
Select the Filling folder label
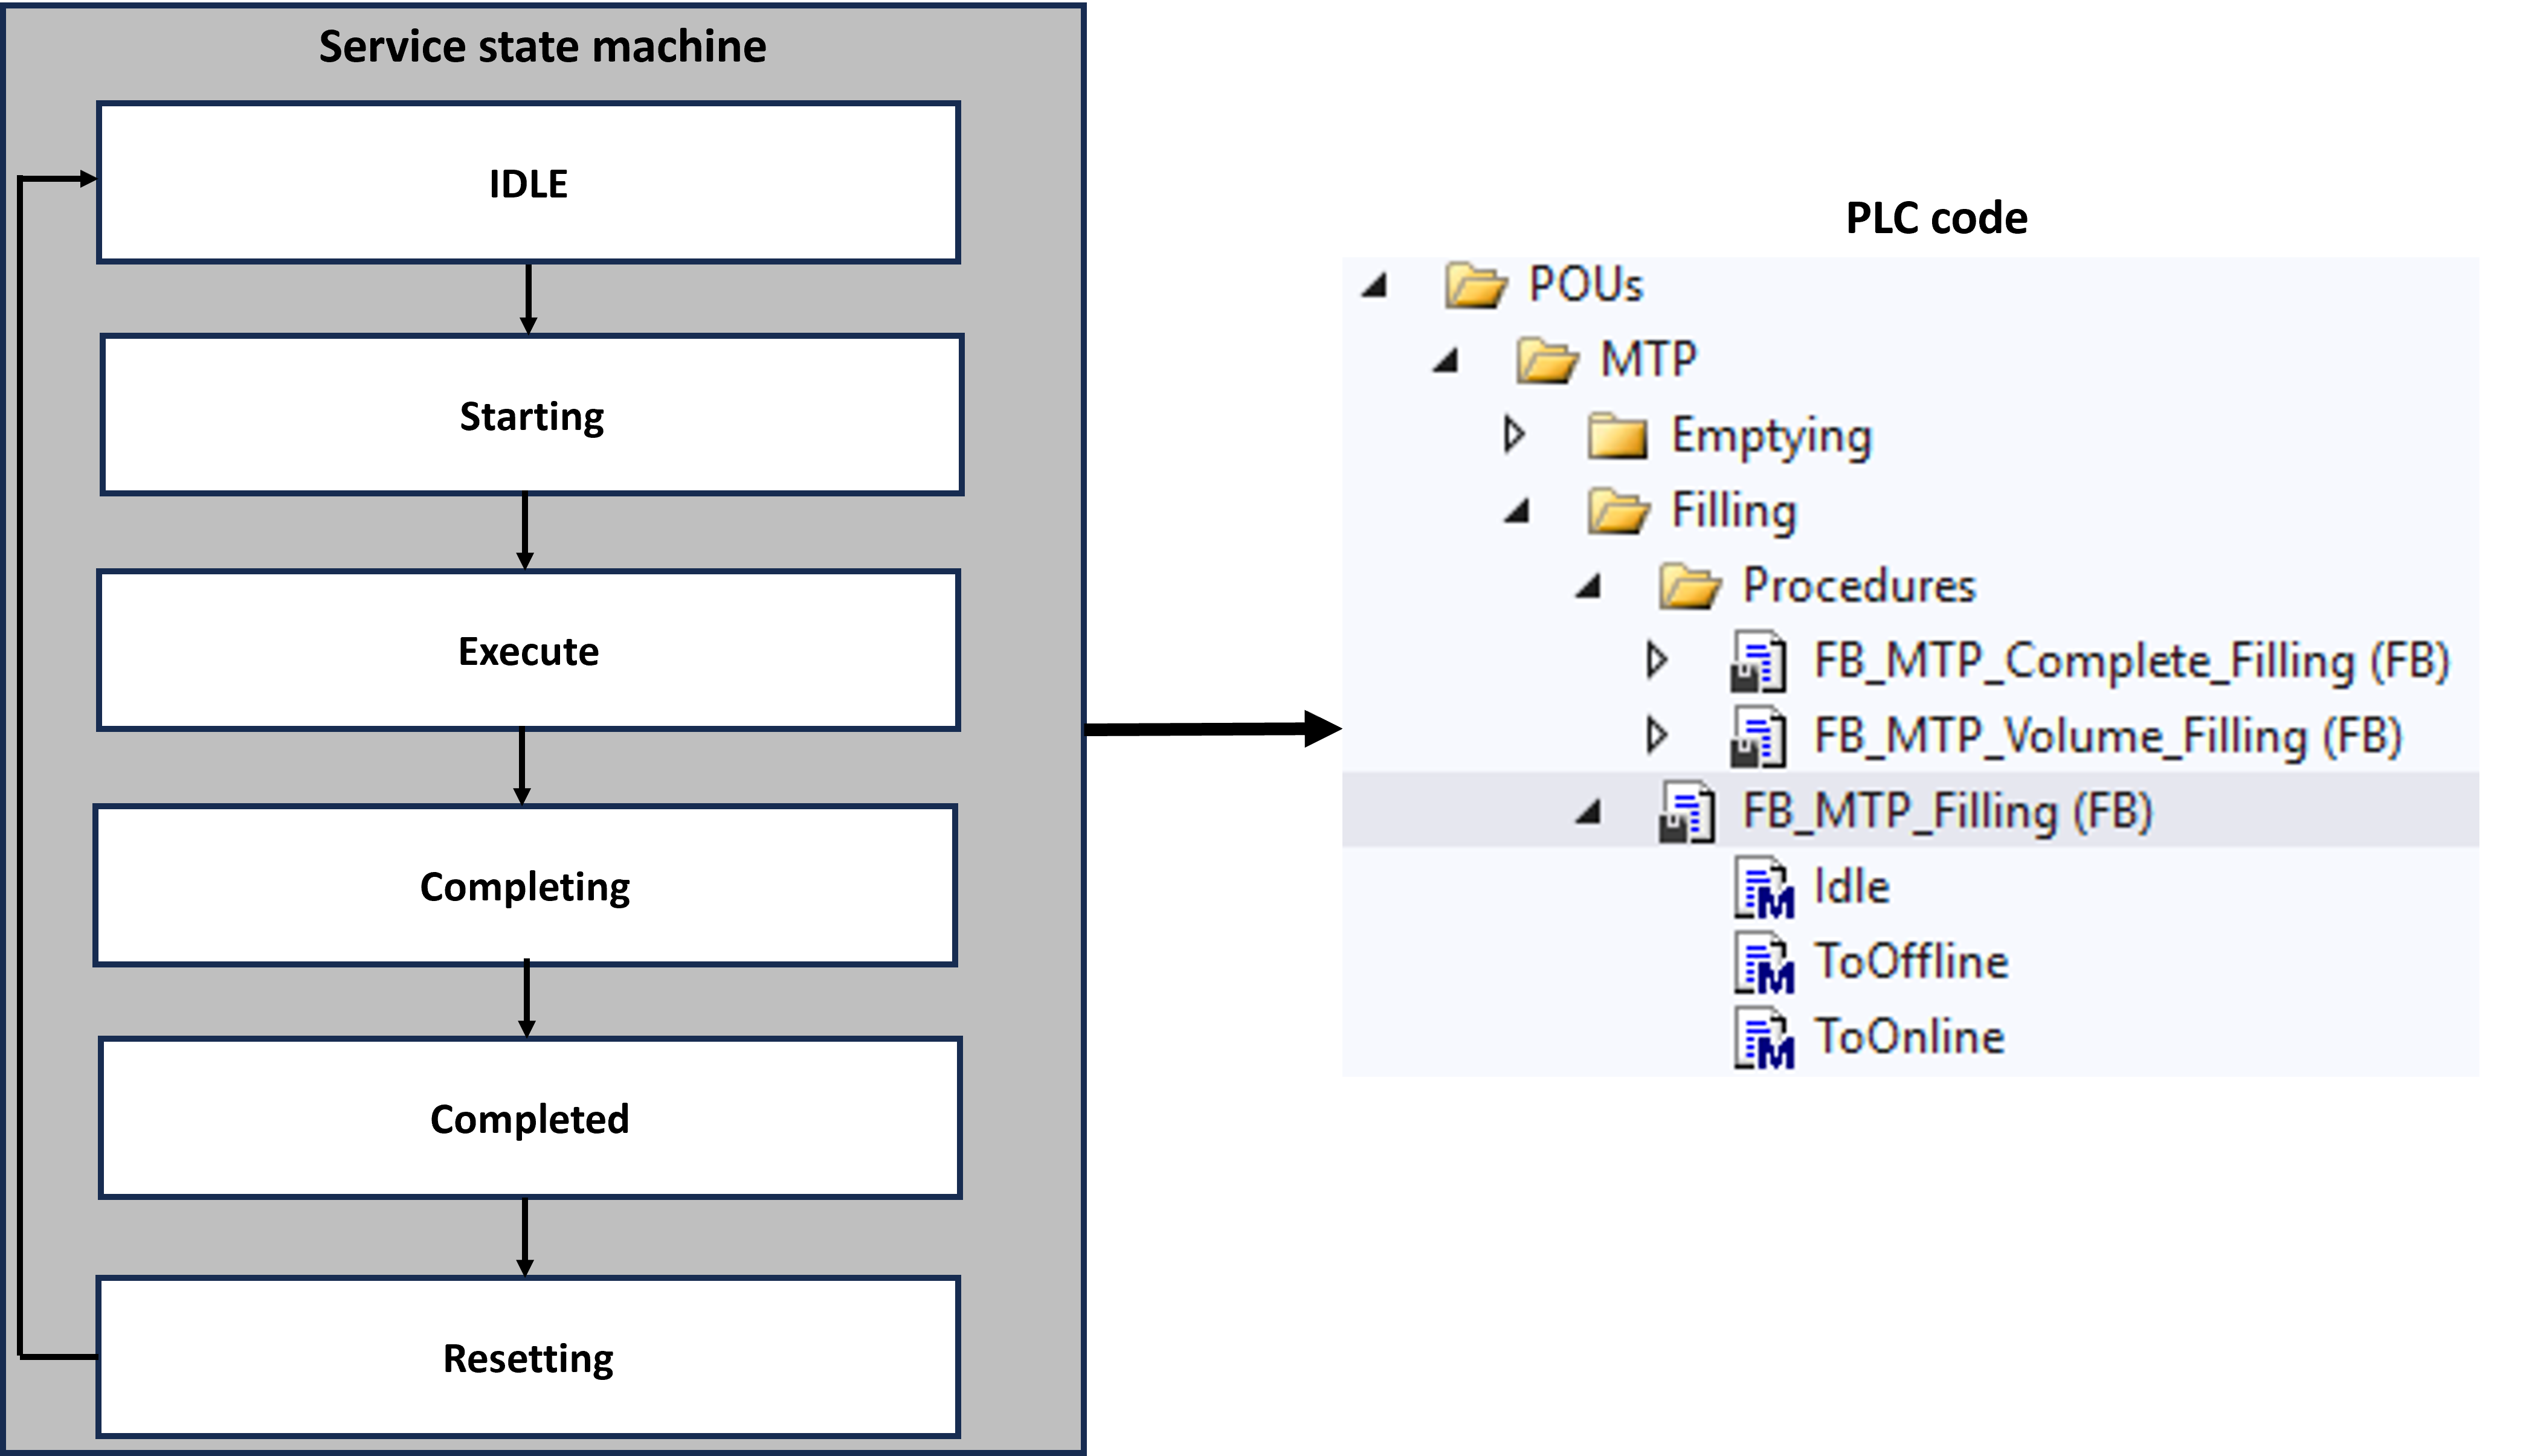[1735, 512]
